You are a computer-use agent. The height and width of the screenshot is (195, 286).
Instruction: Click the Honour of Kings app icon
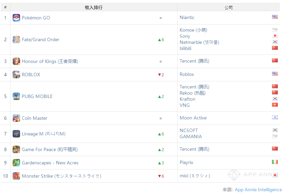[16, 61]
